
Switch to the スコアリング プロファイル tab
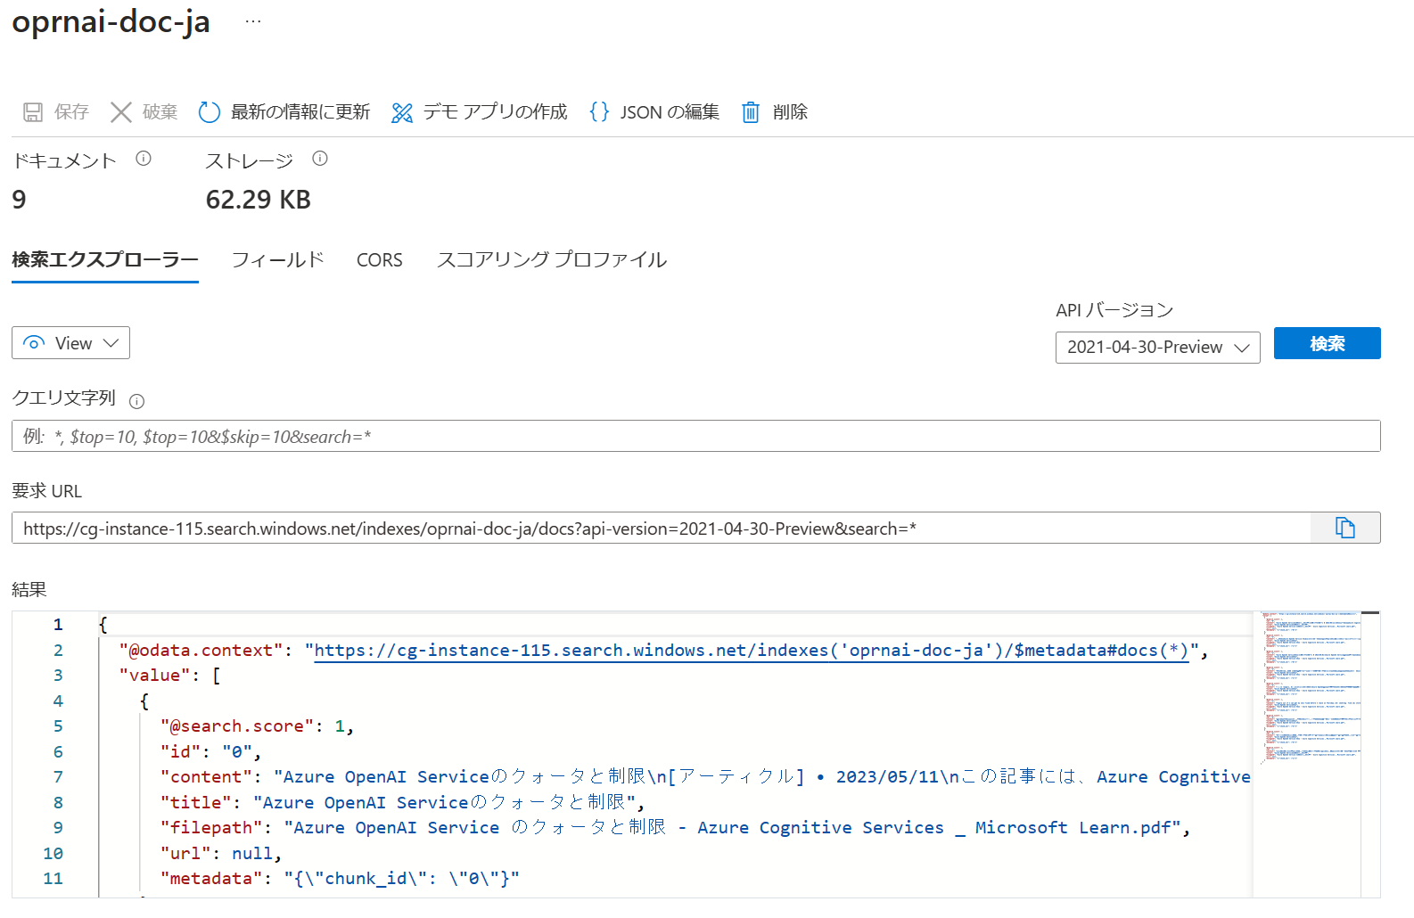[x=552, y=259]
